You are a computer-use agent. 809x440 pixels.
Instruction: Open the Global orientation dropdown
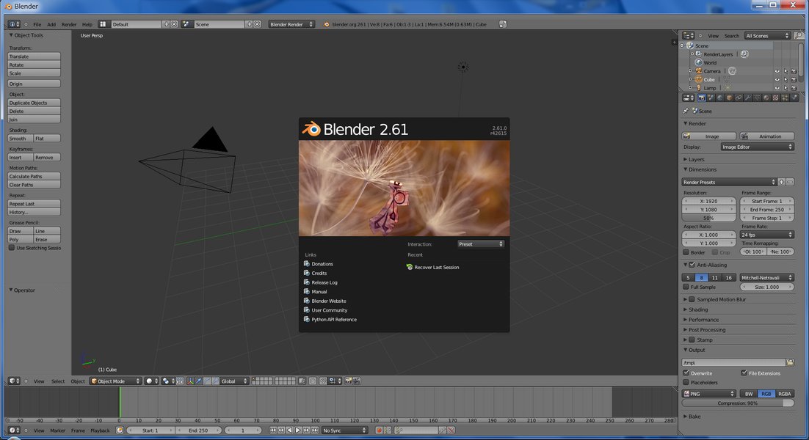[235, 381]
